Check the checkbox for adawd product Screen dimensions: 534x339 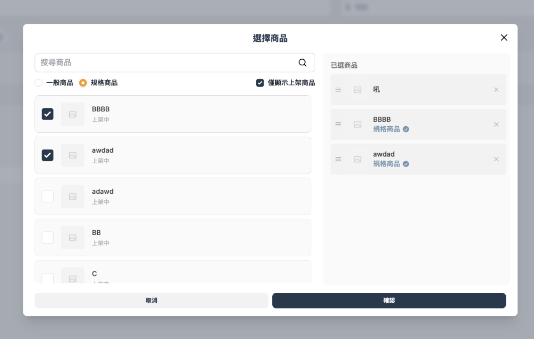[47, 196]
